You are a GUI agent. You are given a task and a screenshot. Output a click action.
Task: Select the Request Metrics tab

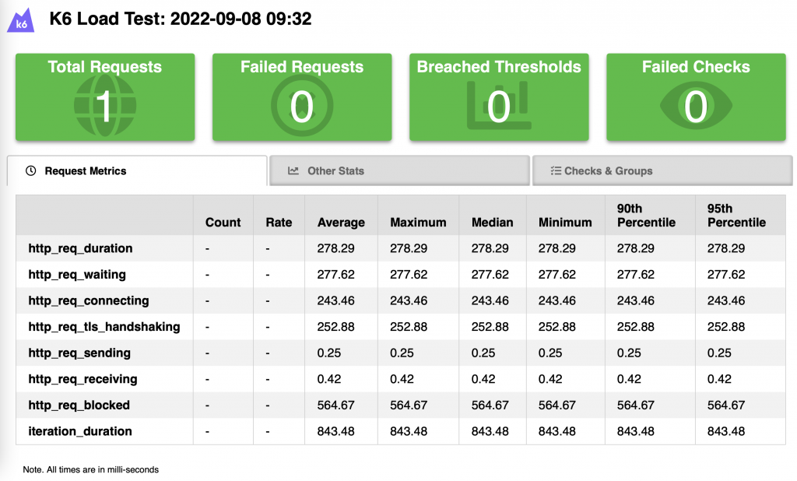coord(137,171)
